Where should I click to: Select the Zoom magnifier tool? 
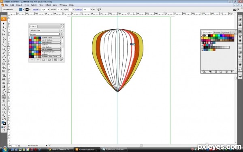point(4,116)
